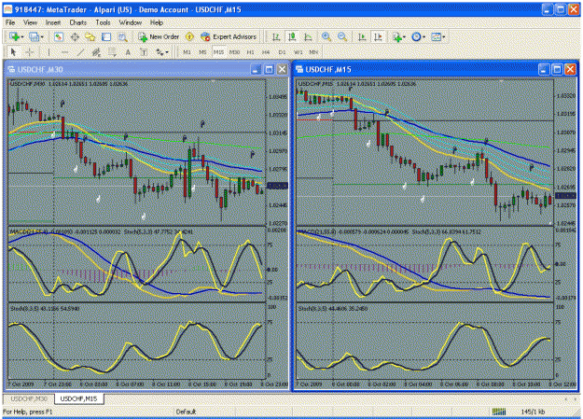Open the Tools menu

click(103, 22)
